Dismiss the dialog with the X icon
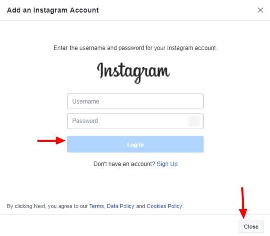Screen dimensions: 270x236 pyautogui.click(x=260, y=10)
